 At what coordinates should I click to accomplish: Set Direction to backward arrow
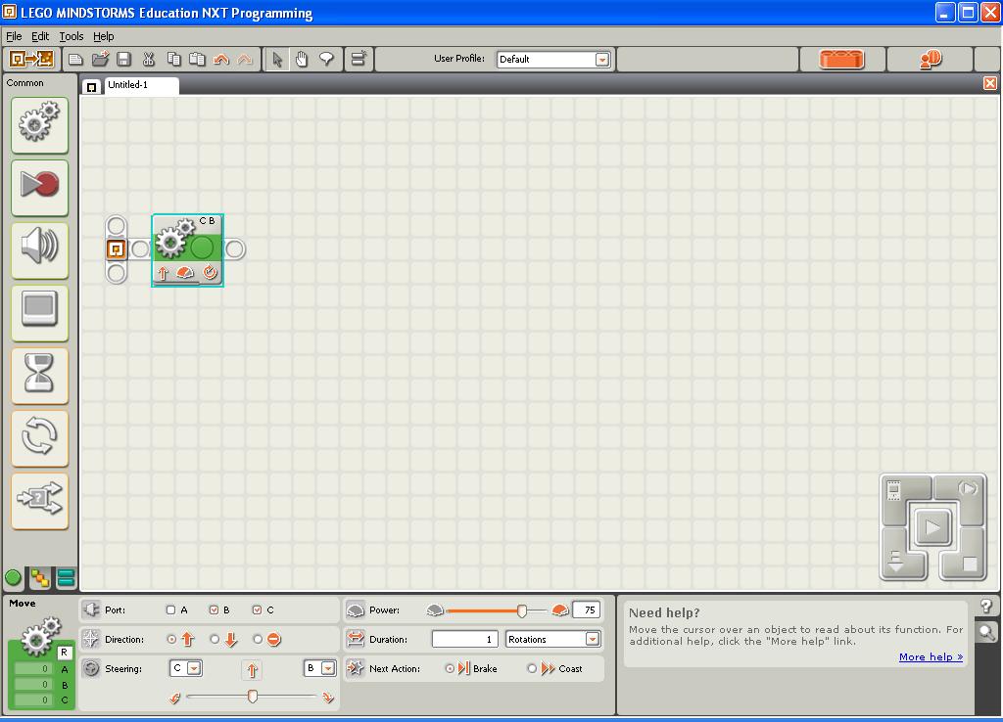(x=215, y=639)
